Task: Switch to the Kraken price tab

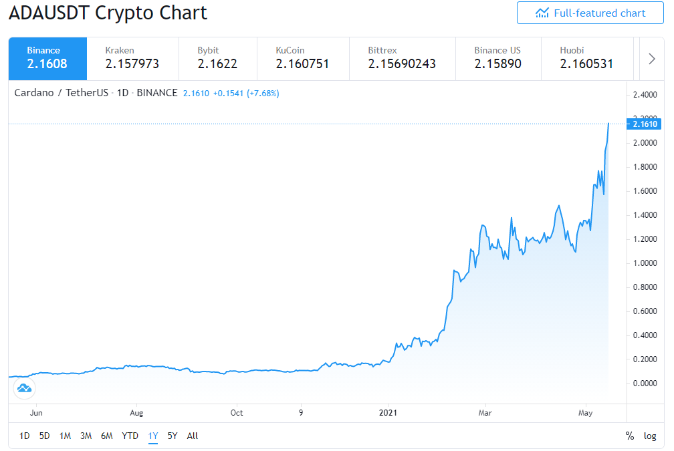Action: coord(133,59)
